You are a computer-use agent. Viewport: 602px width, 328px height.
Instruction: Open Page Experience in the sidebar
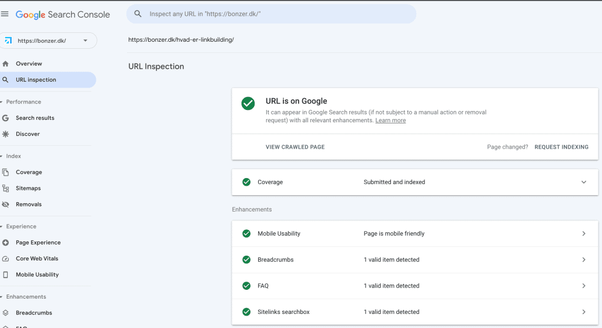(x=38, y=242)
